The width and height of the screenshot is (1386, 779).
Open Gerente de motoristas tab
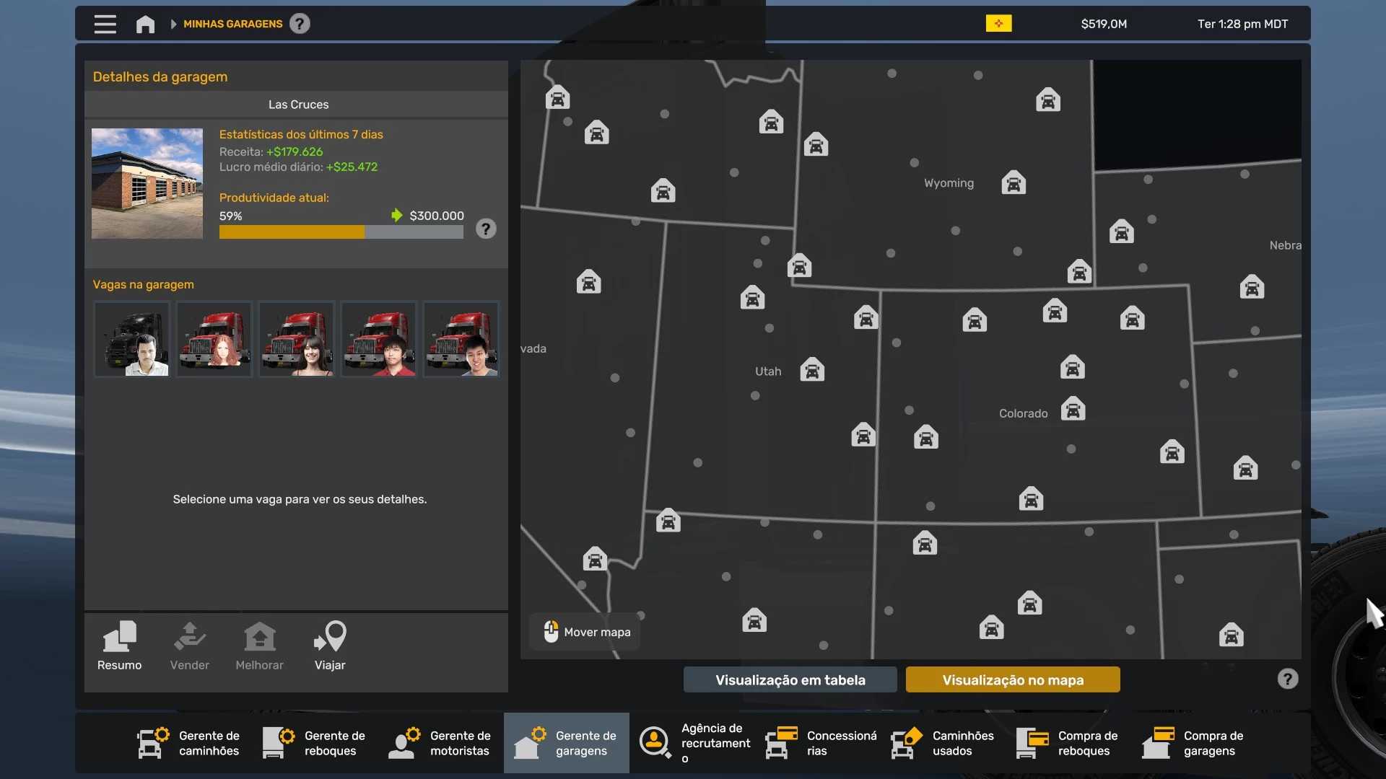point(440,743)
